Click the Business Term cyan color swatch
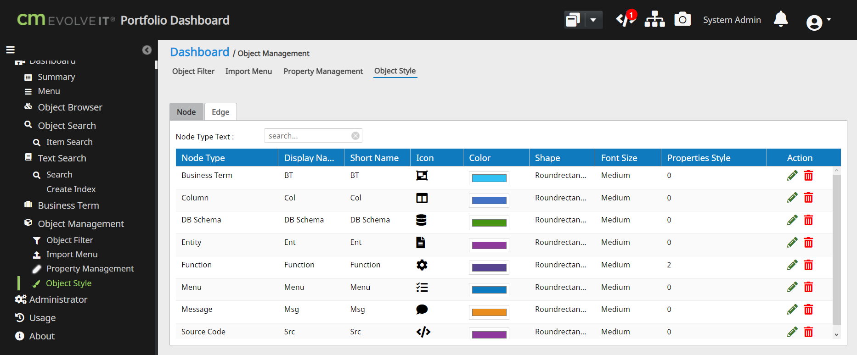The image size is (857, 355). point(489,178)
